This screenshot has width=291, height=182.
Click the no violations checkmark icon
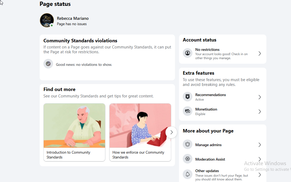click(x=48, y=64)
